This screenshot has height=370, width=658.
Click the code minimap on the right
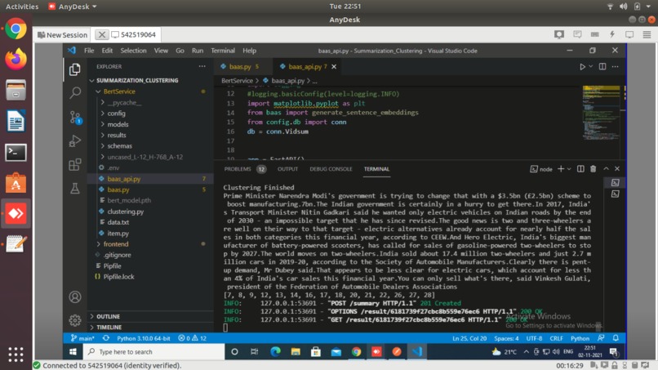[x=601, y=114]
